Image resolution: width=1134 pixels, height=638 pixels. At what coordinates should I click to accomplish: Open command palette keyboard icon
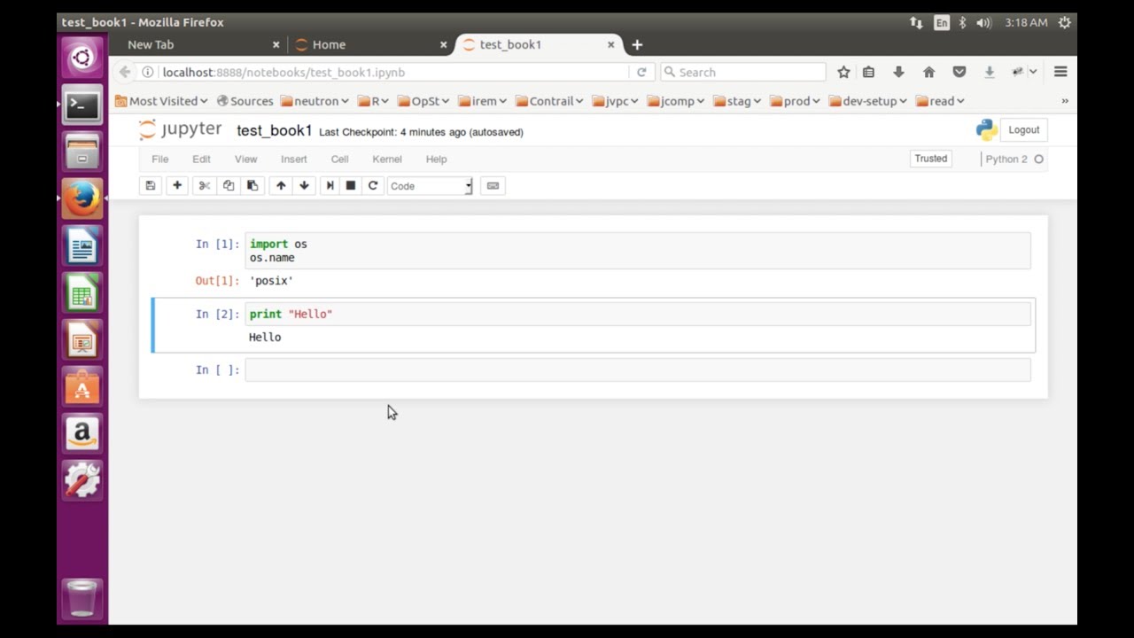[493, 186]
